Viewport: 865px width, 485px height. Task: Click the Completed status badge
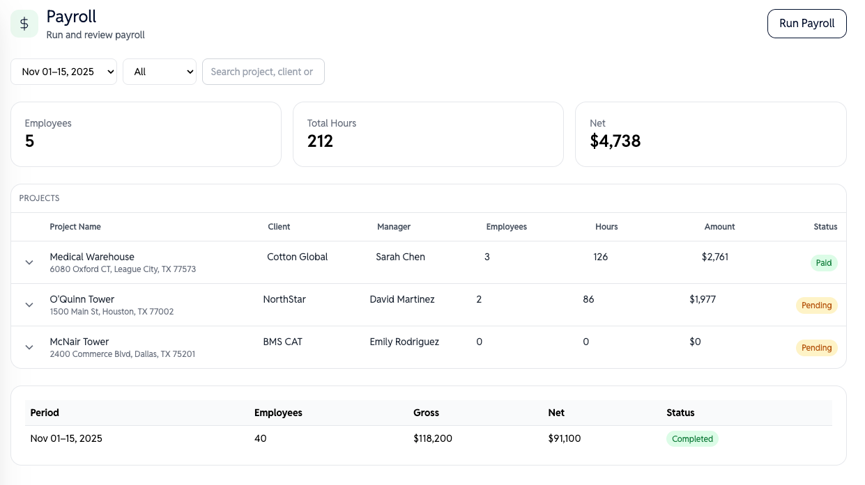(x=692, y=439)
